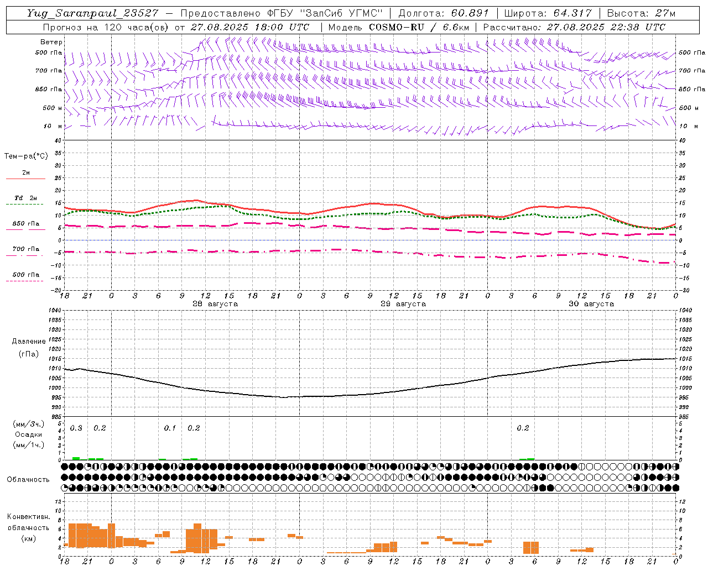Click the Долгота: 60.891 header value

pyautogui.click(x=444, y=13)
